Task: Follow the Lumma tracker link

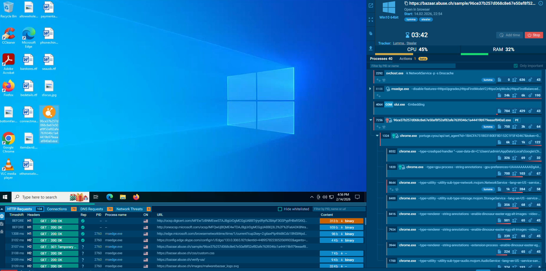Action: (x=398, y=43)
